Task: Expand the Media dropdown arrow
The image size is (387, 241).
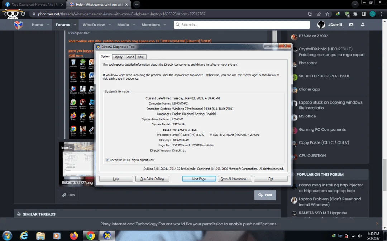Action: click(134, 25)
